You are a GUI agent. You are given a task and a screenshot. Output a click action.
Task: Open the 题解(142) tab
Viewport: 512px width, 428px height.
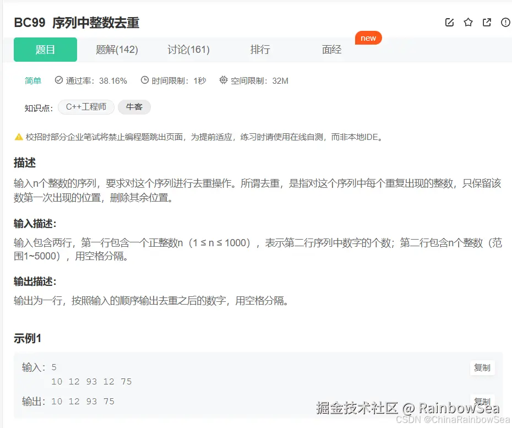pyautogui.click(x=117, y=49)
